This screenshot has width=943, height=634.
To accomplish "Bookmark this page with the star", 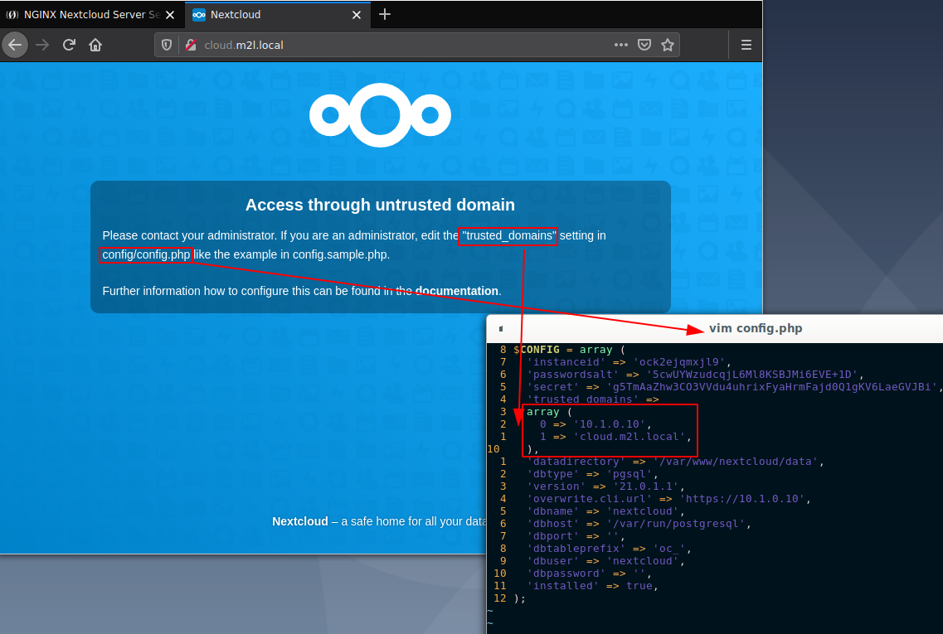I will click(x=668, y=45).
